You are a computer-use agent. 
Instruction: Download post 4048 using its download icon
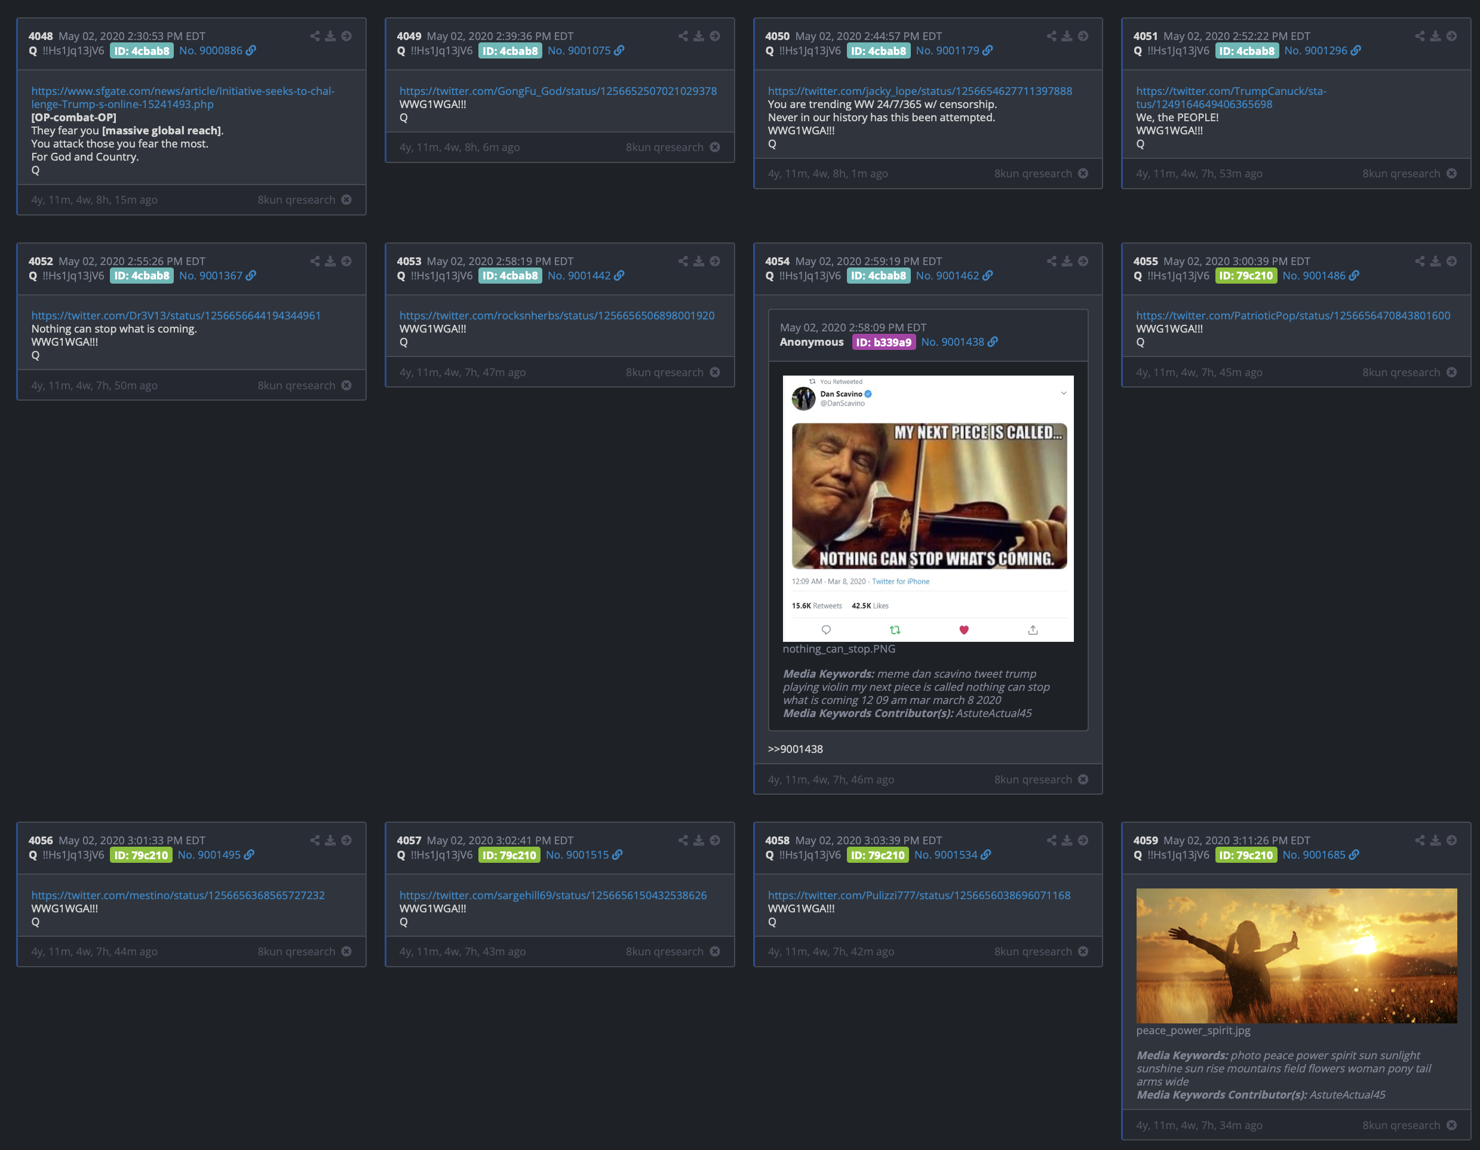330,36
